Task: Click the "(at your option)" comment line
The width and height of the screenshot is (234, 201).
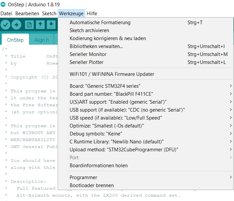Action: (31, 112)
